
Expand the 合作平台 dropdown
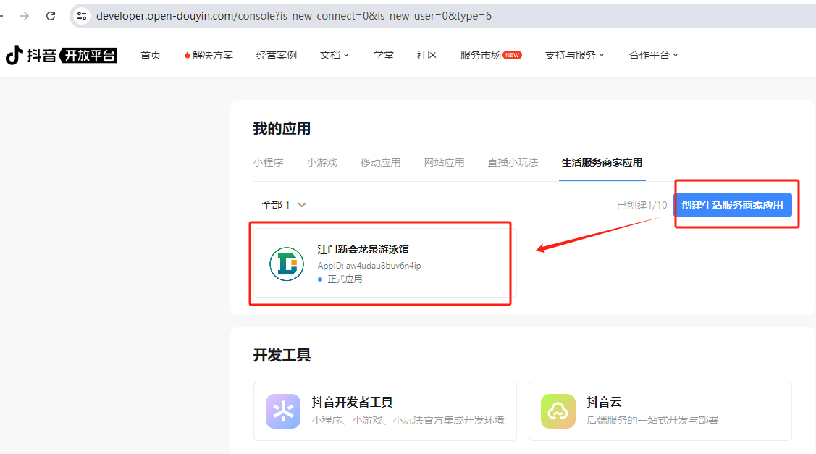click(x=652, y=55)
